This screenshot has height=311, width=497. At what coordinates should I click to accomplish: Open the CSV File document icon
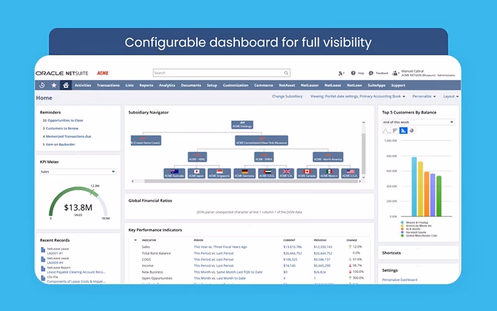pos(43,278)
